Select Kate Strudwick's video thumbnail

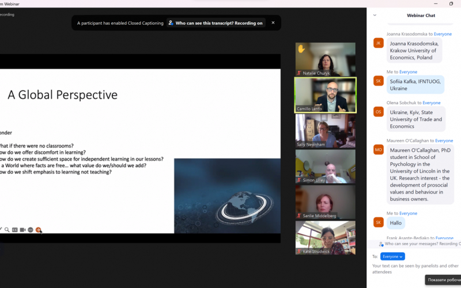(x=326, y=238)
